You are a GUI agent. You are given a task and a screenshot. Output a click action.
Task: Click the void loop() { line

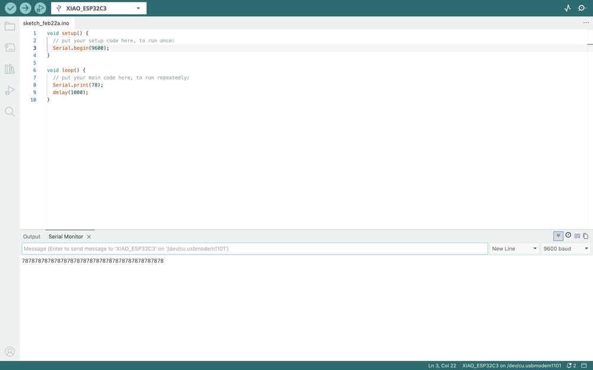[x=66, y=70]
